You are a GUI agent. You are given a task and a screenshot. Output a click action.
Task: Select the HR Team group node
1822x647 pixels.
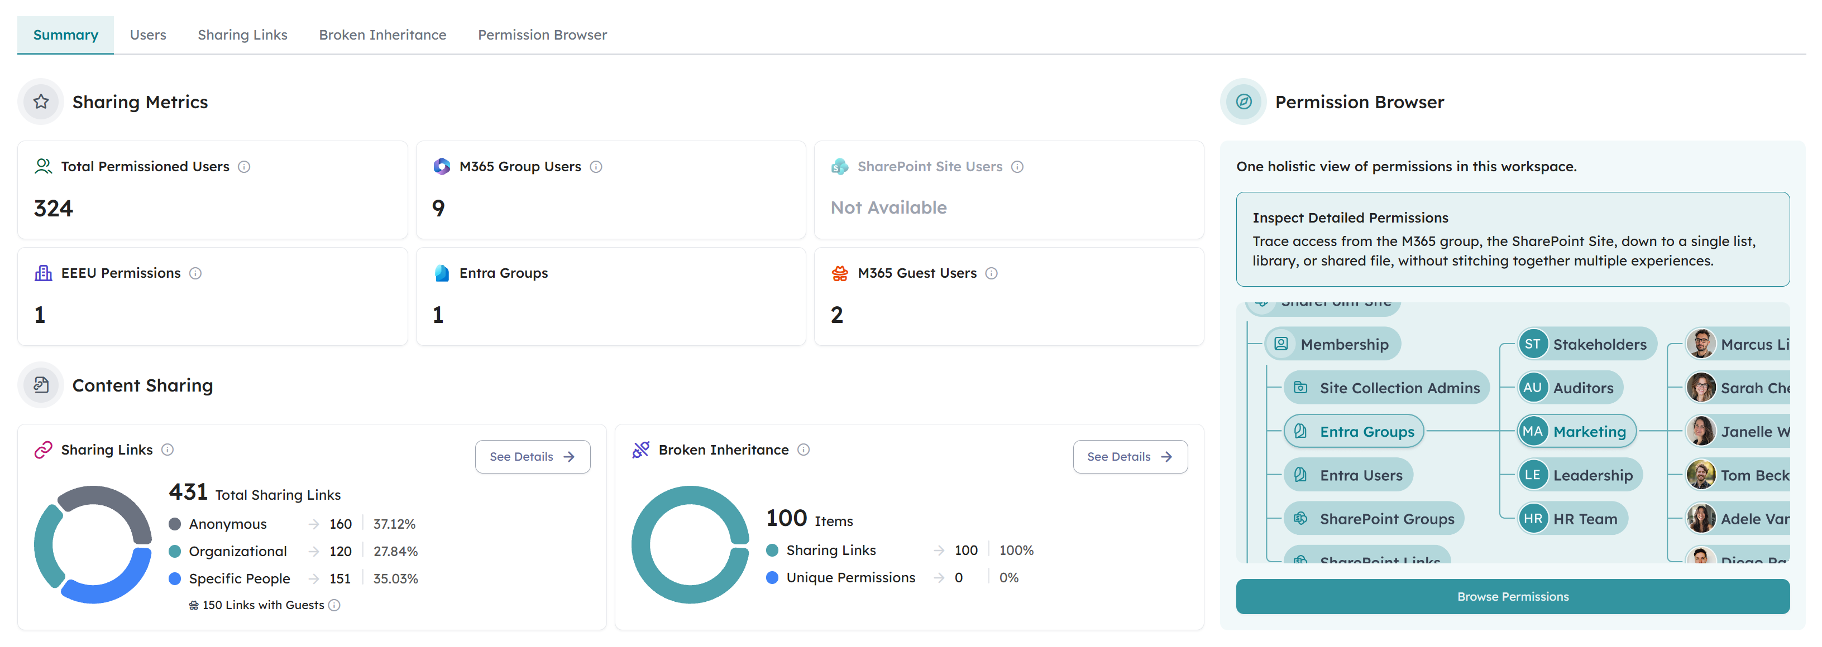pyautogui.click(x=1572, y=519)
